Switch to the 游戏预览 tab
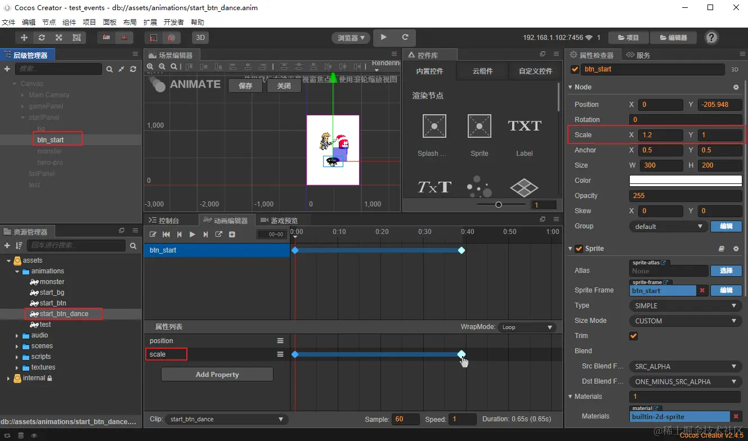 click(x=279, y=220)
